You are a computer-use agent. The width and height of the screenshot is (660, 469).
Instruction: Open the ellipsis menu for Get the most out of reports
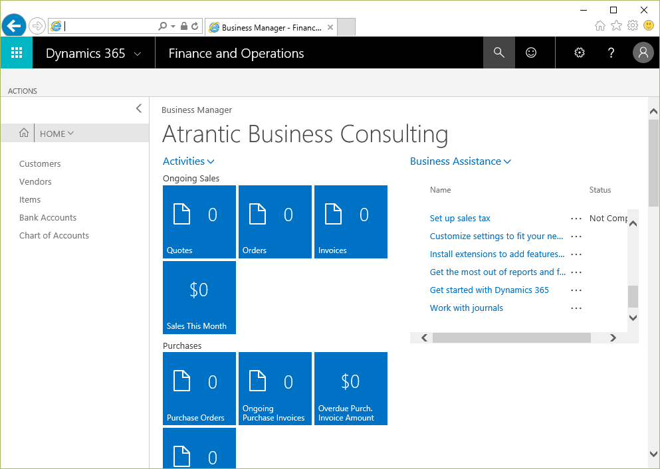576,272
